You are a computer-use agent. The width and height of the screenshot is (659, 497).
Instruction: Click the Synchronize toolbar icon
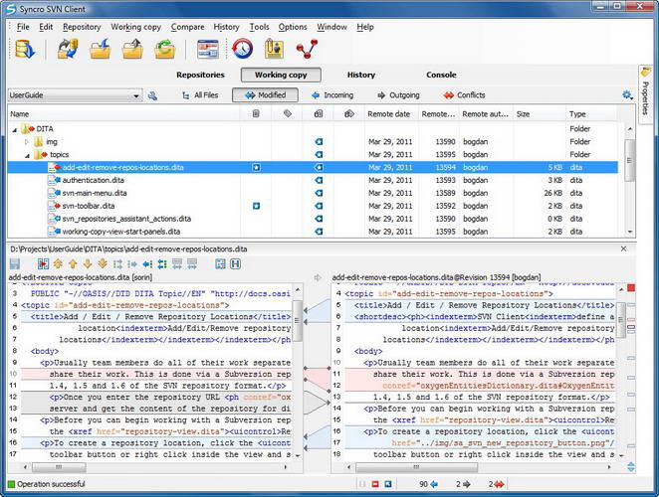68,49
